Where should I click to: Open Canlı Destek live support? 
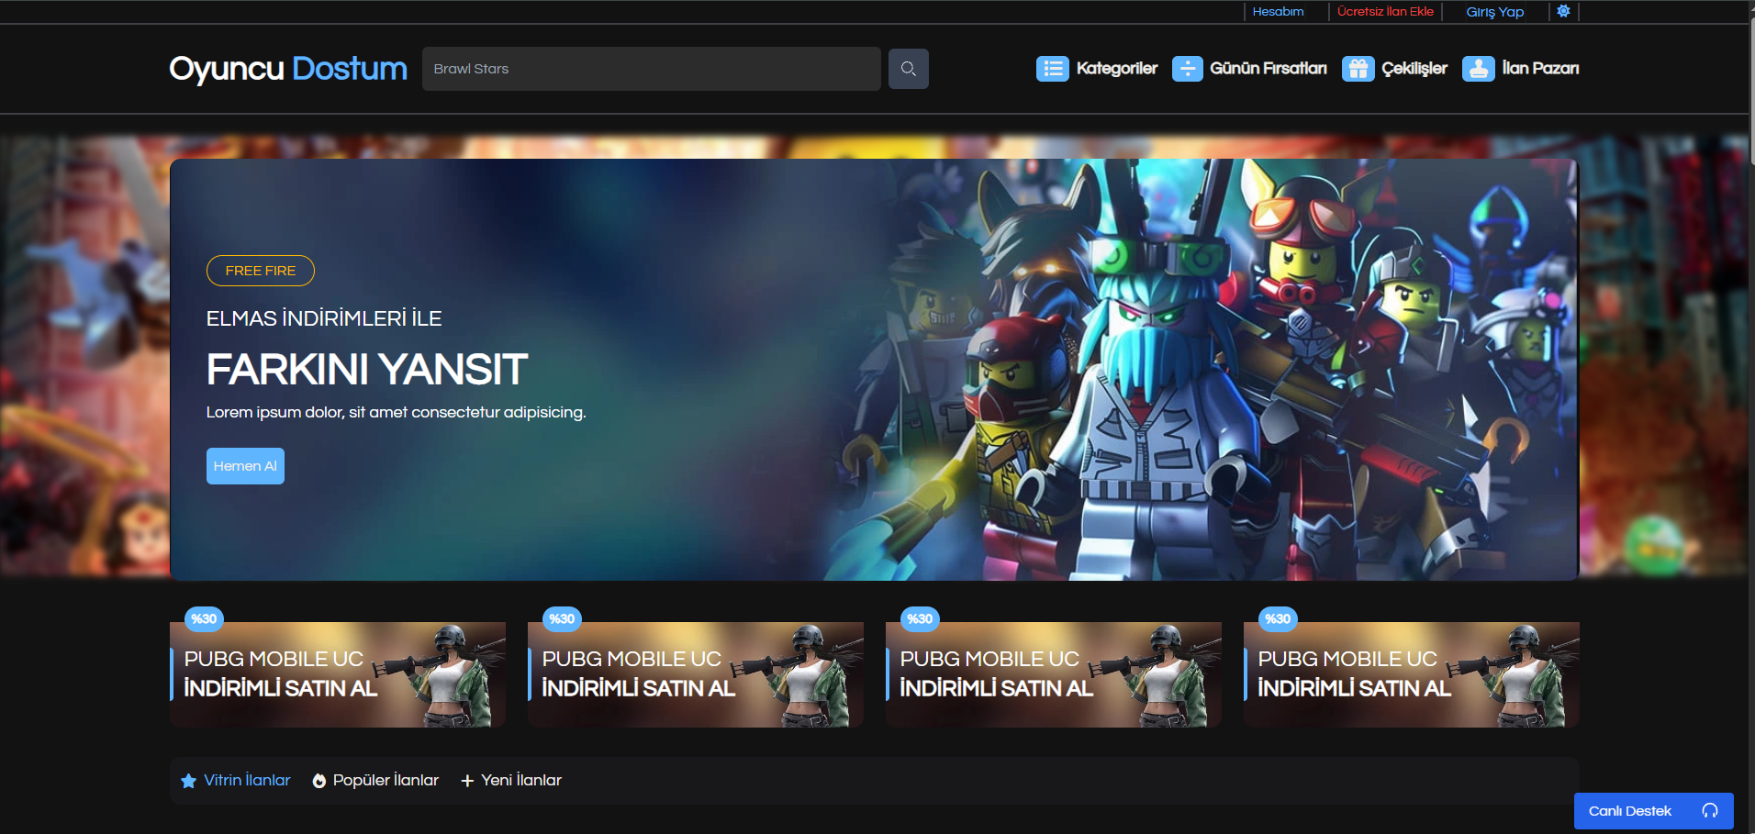tap(1653, 811)
